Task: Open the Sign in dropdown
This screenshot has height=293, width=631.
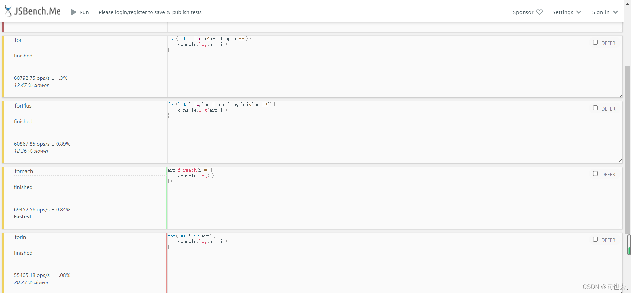Action: pyautogui.click(x=605, y=12)
